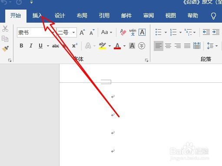Viewport: 222px width, 166px height.
Task: Open Text Effects dropdown arrow
Action: 94,46
